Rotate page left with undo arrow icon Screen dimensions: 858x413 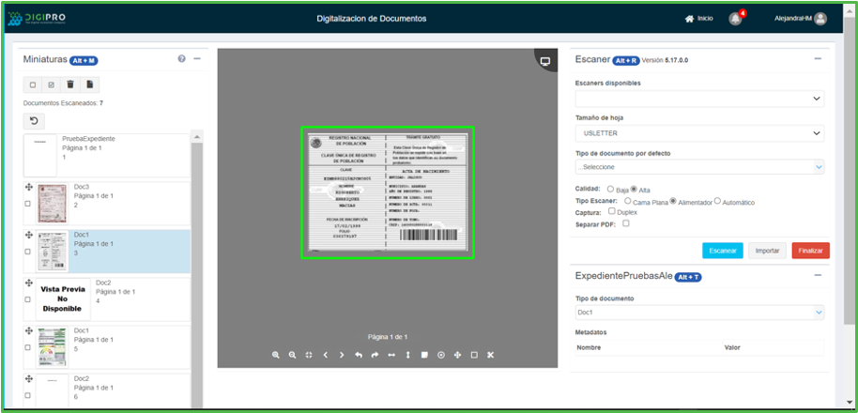358,355
